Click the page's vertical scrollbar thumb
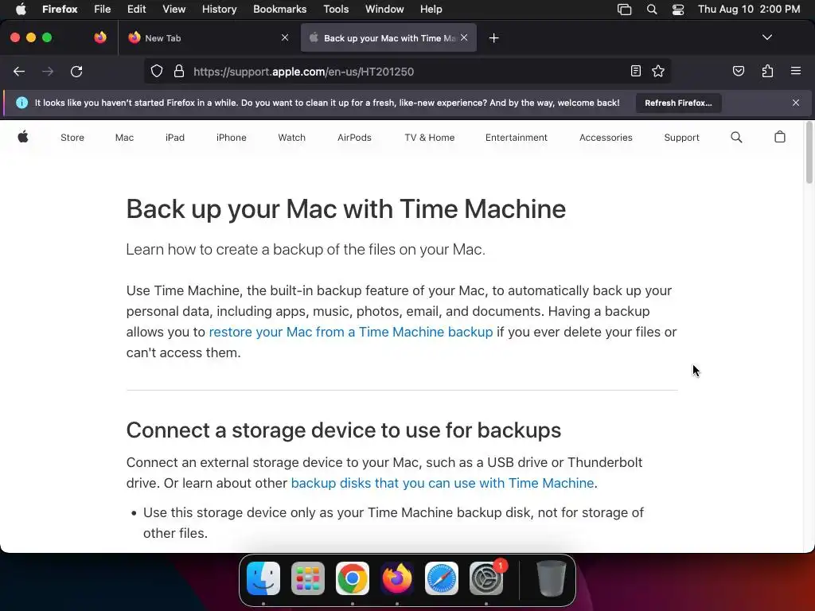 [x=809, y=153]
